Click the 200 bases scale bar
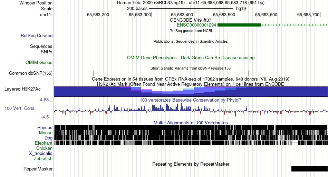328x177 pixels. coord(191,9)
